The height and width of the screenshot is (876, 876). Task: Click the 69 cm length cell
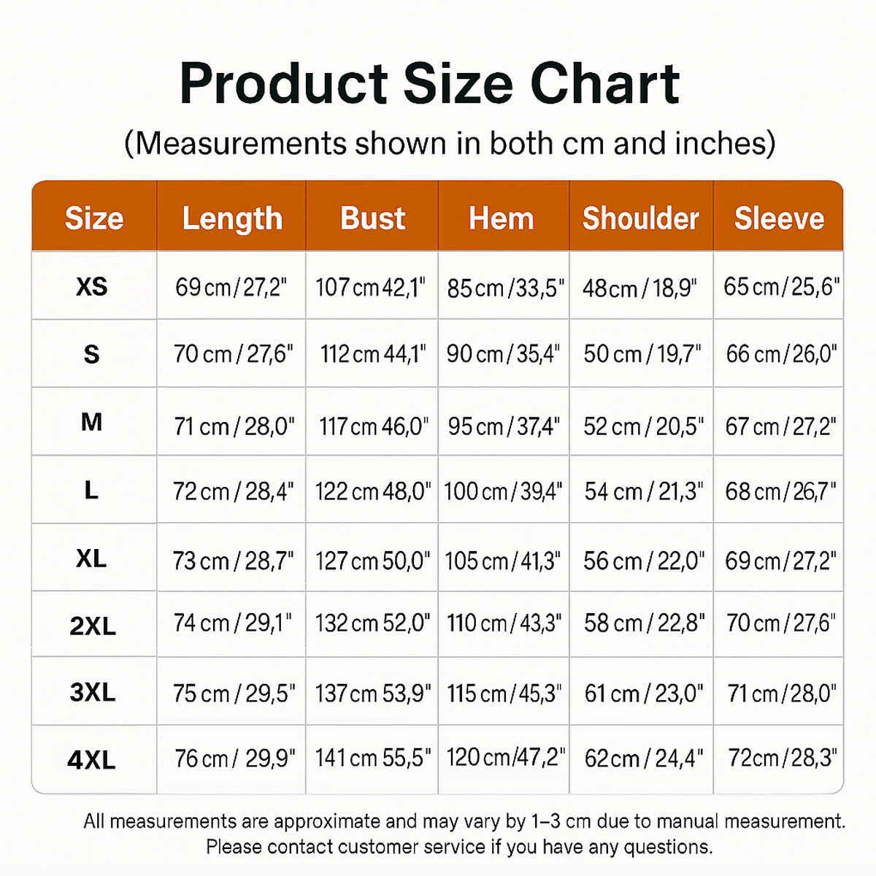231,287
